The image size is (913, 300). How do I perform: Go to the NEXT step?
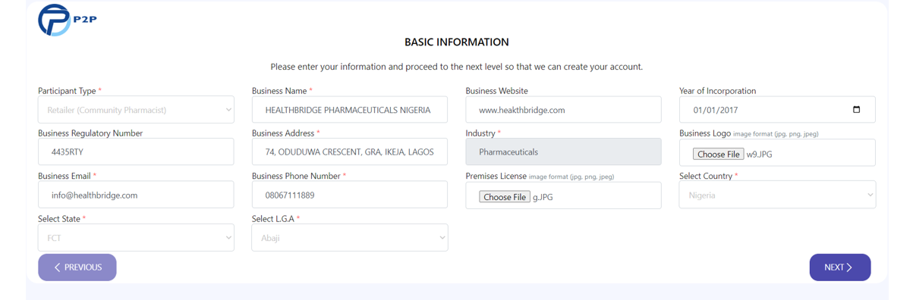tap(839, 267)
